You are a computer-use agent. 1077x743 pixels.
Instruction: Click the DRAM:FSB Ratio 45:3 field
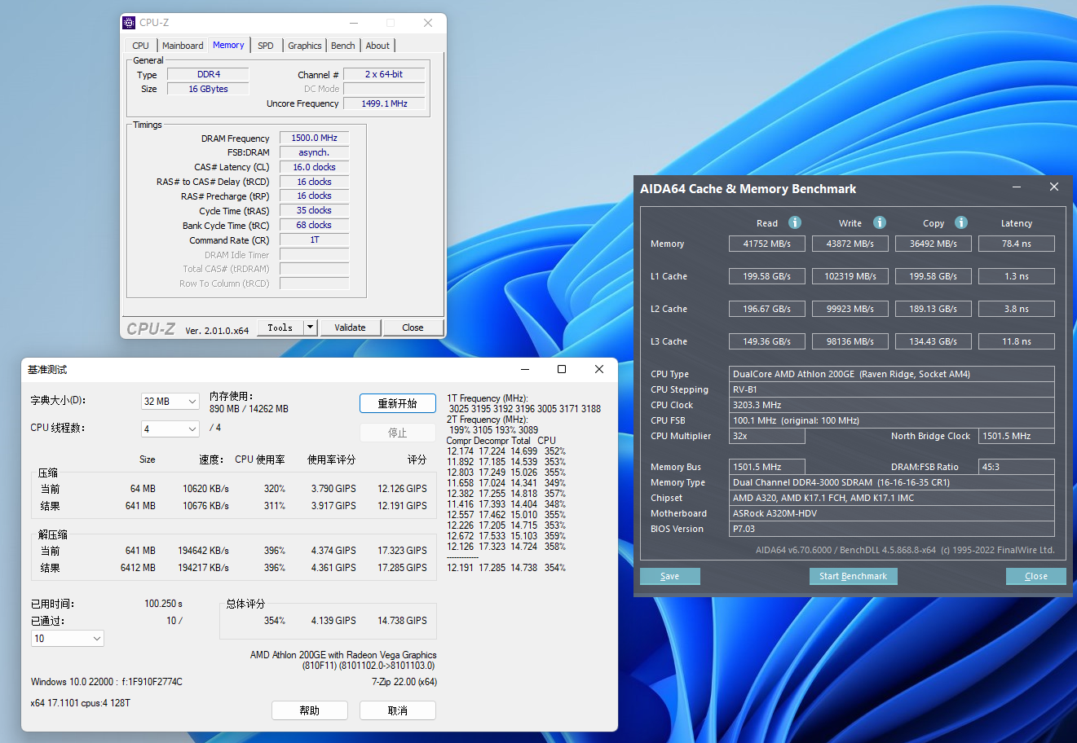click(x=1017, y=467)
